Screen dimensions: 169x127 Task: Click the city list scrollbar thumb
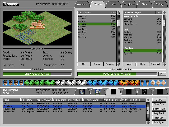point(148,111)
